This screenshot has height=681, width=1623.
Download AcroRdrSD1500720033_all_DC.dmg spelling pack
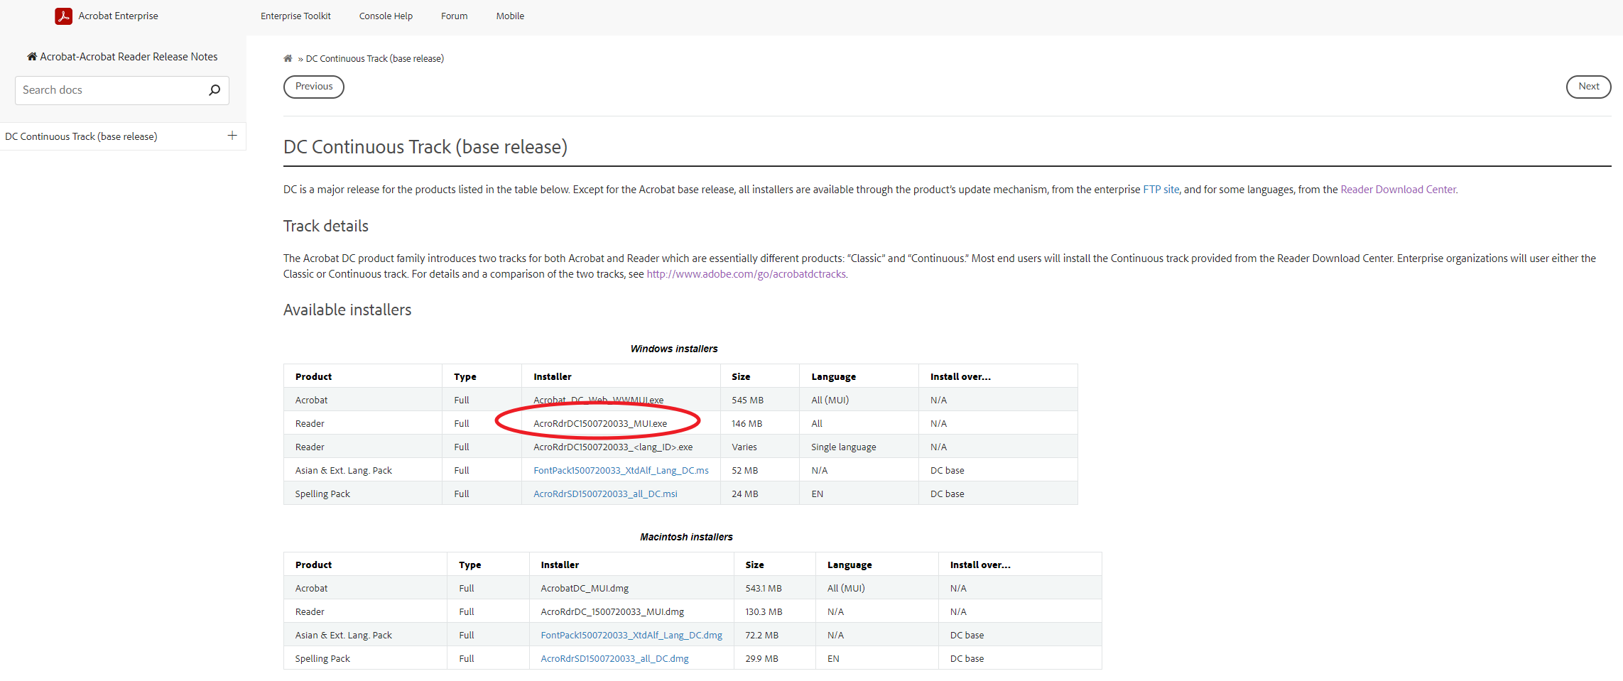click(614, 659)
